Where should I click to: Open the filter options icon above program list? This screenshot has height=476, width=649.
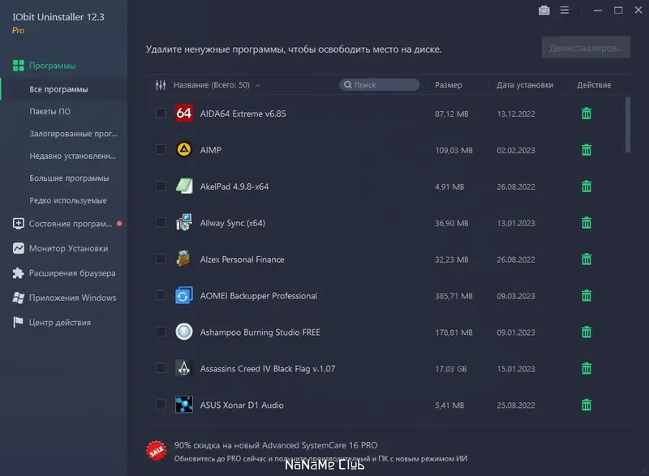(x=159, y=84)
